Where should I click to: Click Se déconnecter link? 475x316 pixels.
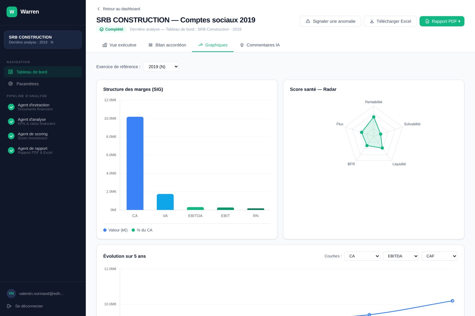point(25,306)
